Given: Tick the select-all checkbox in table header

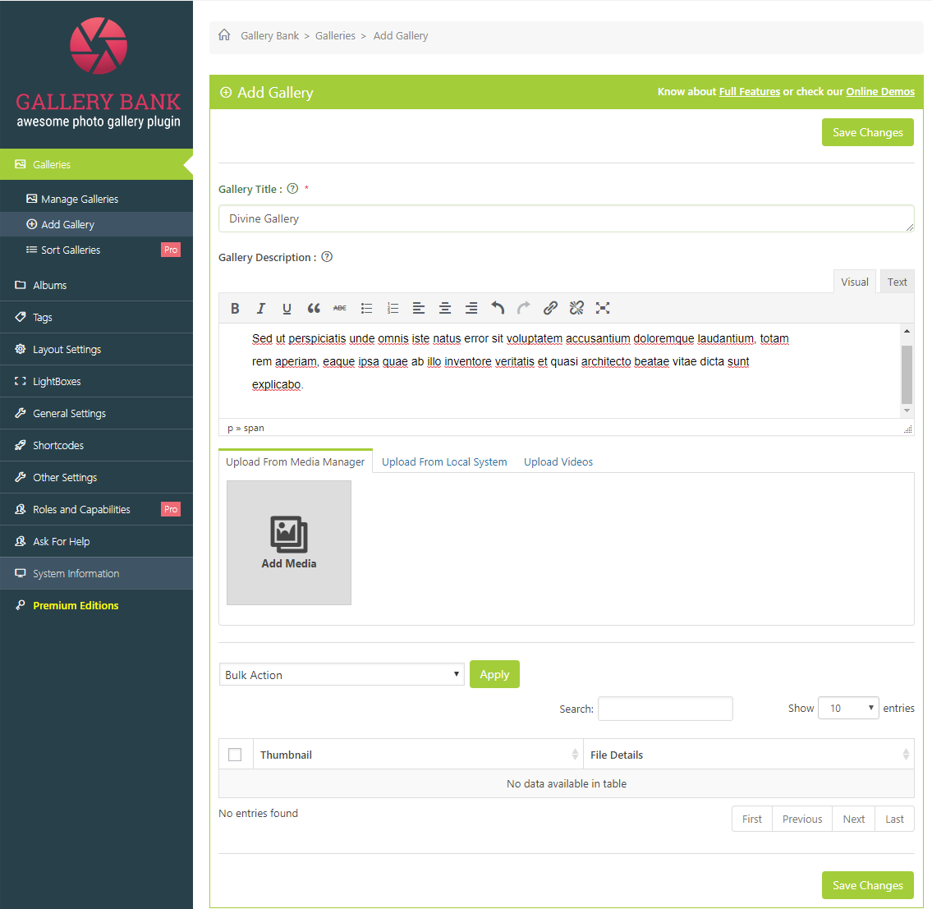Looking at the screenshot, I should pos(235,755).
